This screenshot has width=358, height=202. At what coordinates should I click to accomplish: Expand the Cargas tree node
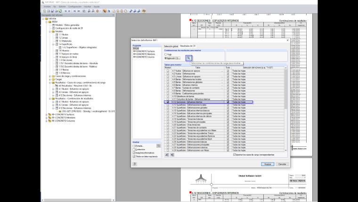(50, 79)
